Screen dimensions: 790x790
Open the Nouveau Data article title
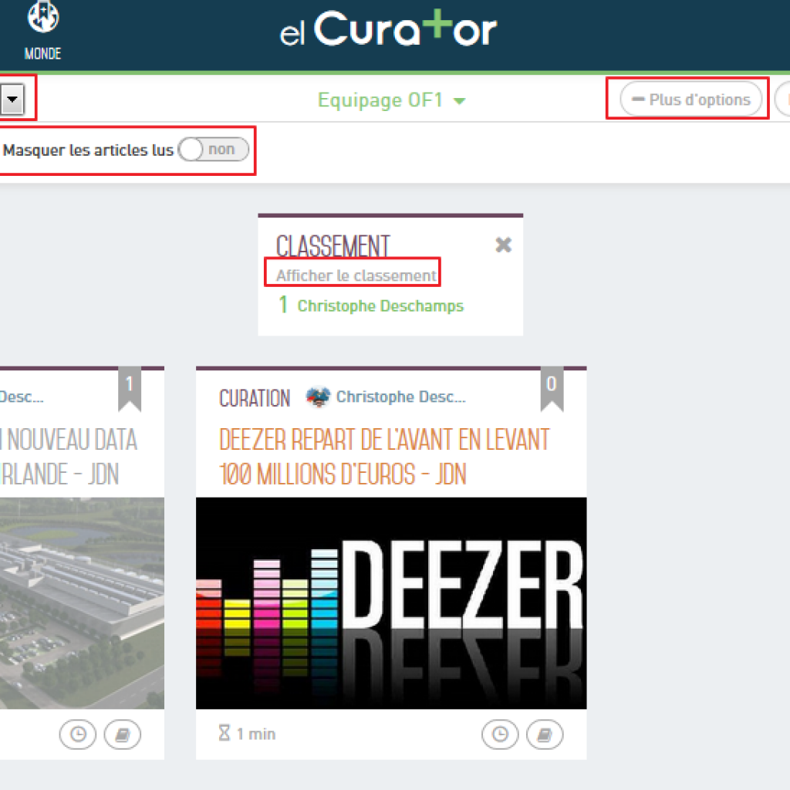[69, 456]
